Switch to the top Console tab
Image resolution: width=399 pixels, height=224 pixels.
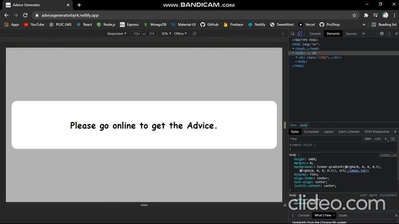tap(315, 34)
